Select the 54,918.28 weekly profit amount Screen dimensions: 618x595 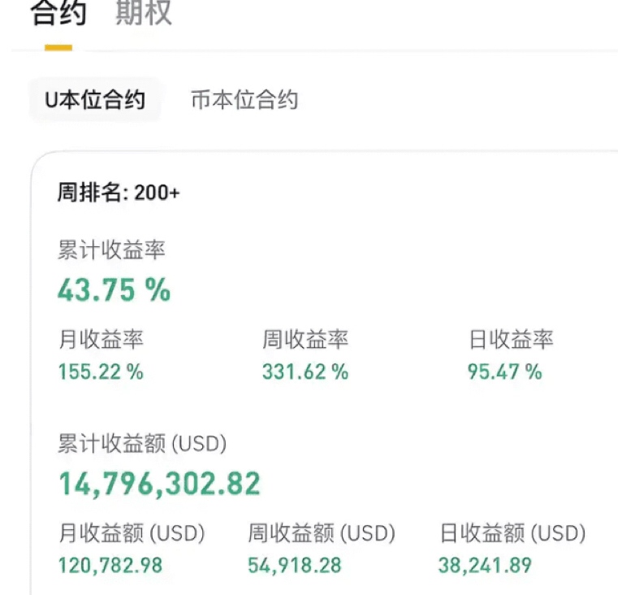295,565
